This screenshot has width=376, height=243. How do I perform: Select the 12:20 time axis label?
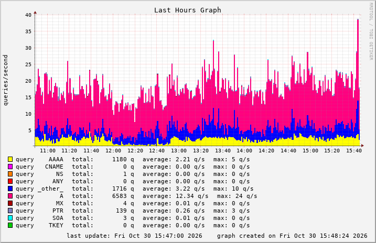pos(135,151)
